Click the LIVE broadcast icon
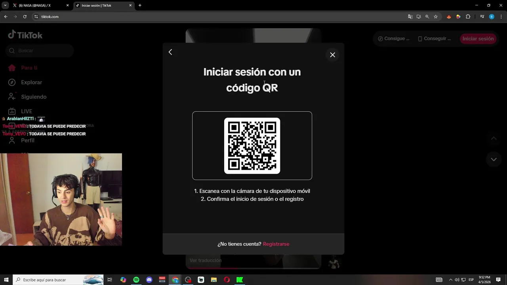The height and width of the screenshot is (285, 507). point(12,111)
